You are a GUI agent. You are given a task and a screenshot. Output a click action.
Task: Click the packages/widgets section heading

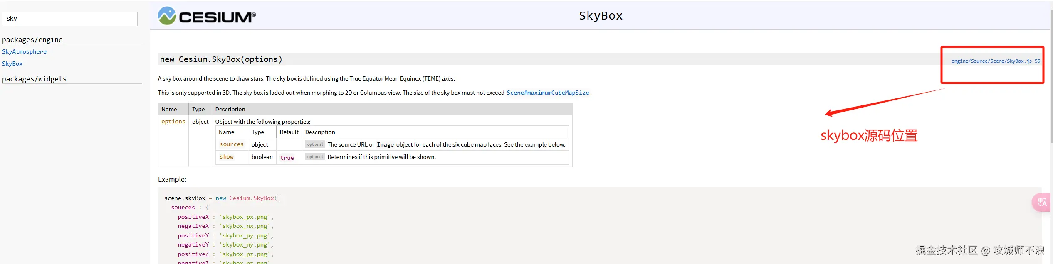pos(34,79)
